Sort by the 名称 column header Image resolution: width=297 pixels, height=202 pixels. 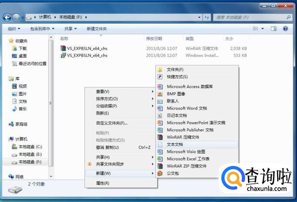pos(64,39)
